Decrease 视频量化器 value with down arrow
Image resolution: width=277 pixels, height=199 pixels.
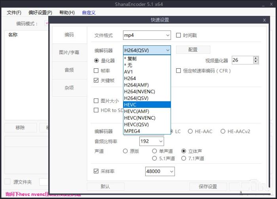pyautogui.click(x=256, y=62)
